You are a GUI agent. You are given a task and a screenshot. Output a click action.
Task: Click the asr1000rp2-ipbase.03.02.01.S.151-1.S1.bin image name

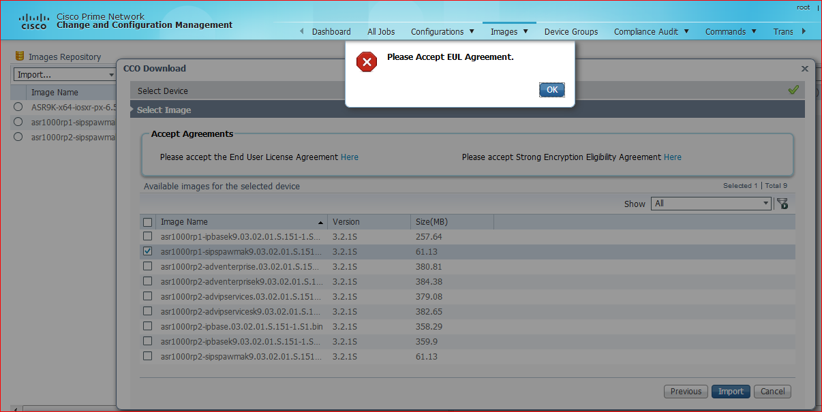click(x=241, y=327)
